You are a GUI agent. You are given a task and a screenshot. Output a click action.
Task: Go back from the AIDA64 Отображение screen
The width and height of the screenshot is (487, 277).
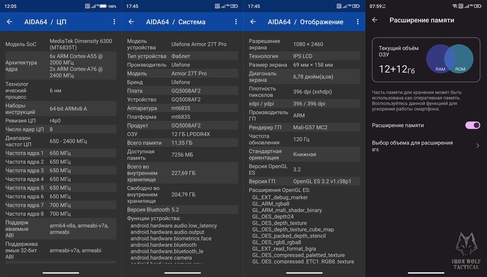coord(253,22)
